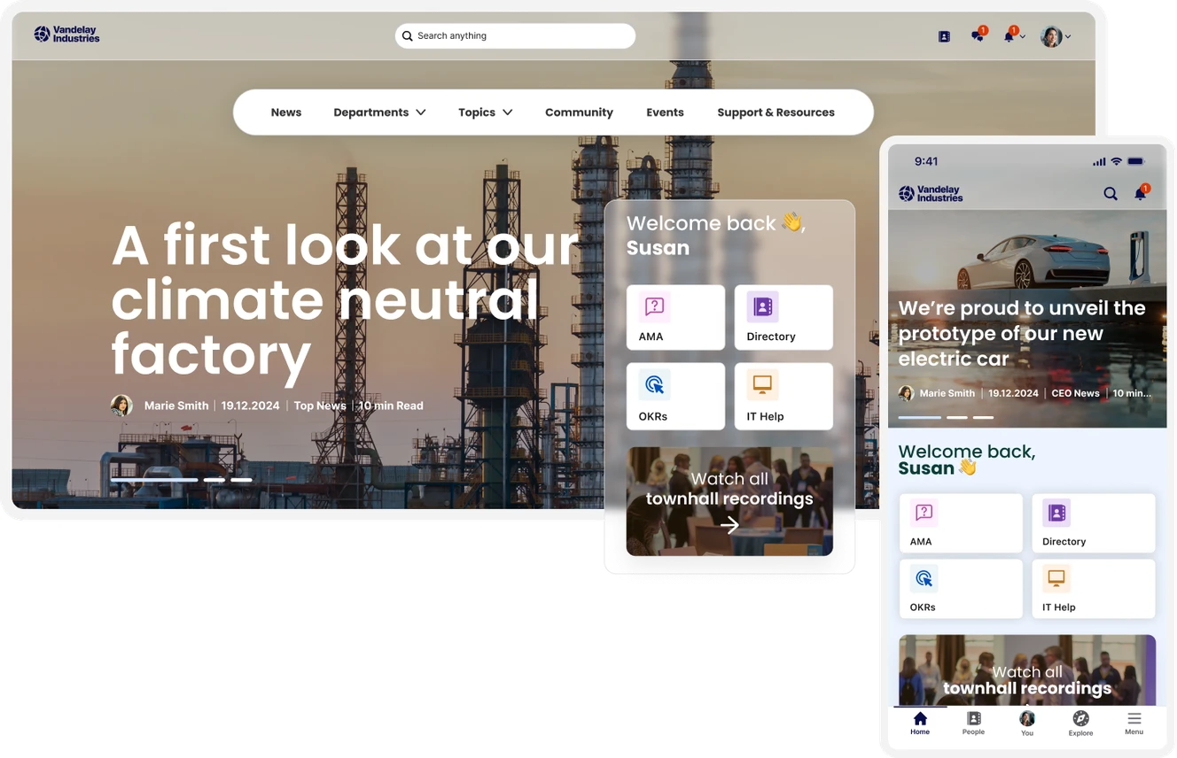Select the second carousel indicator dot
This screenshot has width=1177, height=758.
pyautogui.click(x=214, y=479)
